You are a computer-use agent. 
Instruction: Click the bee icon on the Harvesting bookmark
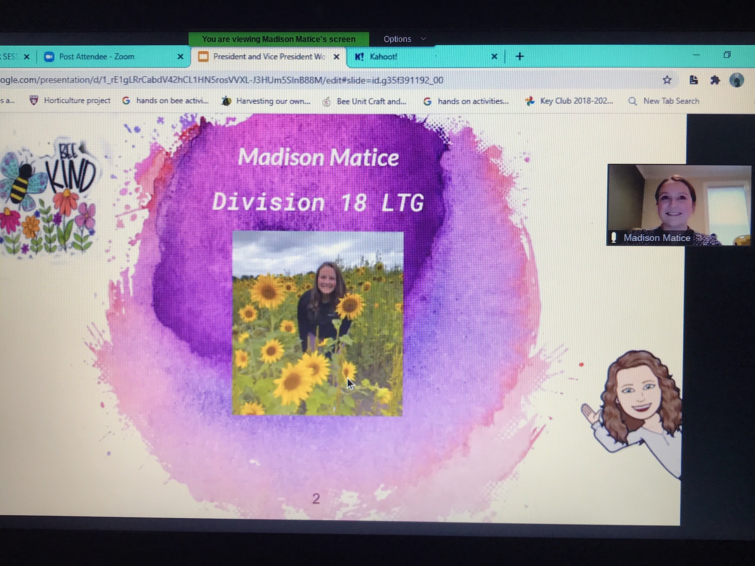click(226, 101)
